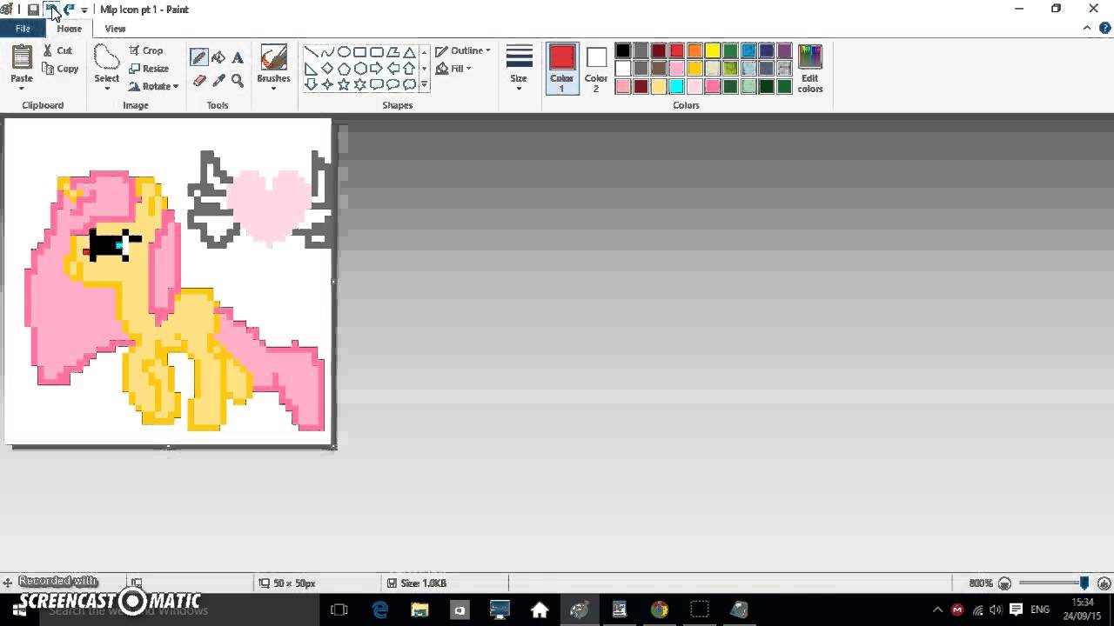
Task: Open the Rotate dropdown
Action: (x=153, y=86)
